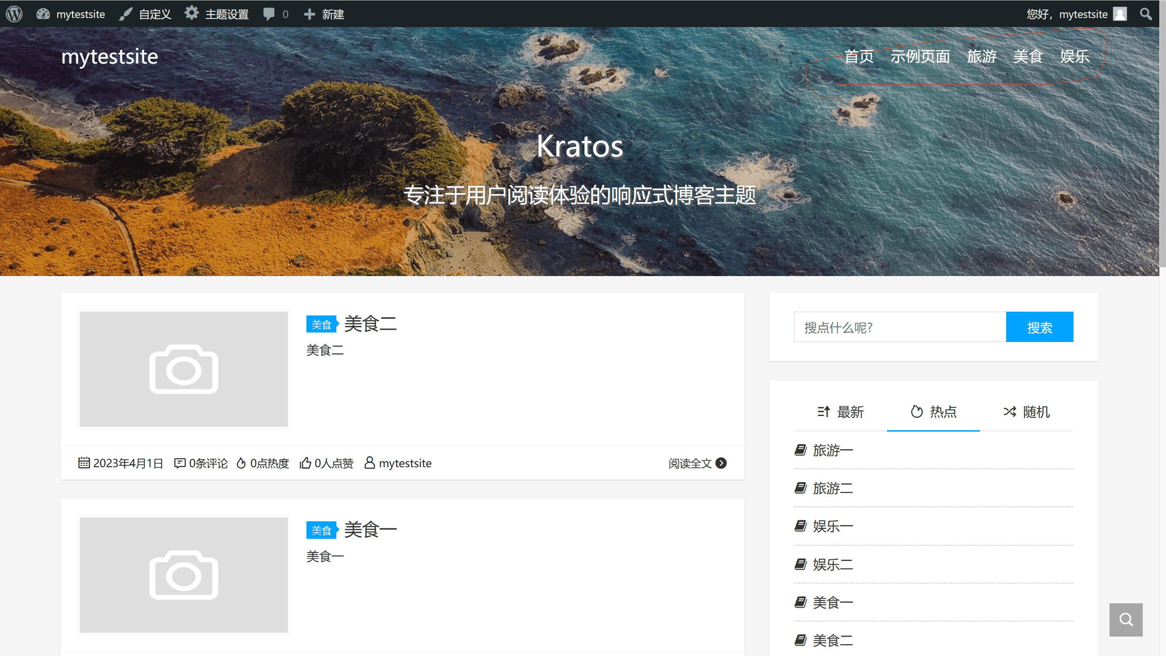Open admin bar search magnifier icon

1146,14
